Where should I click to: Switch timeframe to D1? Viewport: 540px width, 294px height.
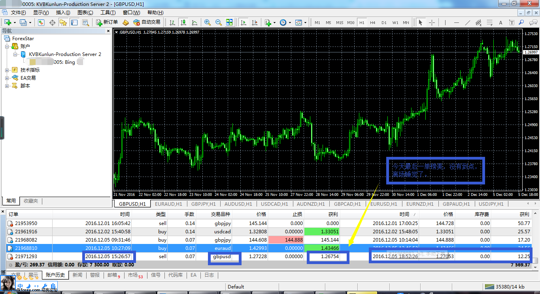point(384,22)
